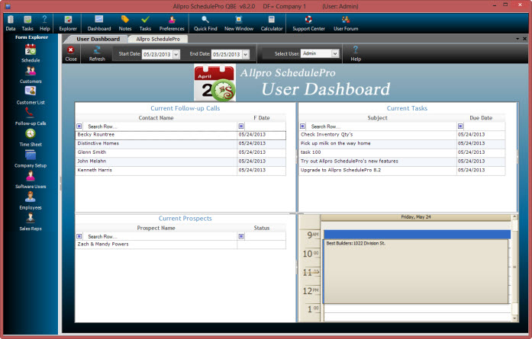532x339 pixels.
Task: Open the Support Center
Action: 308,24
